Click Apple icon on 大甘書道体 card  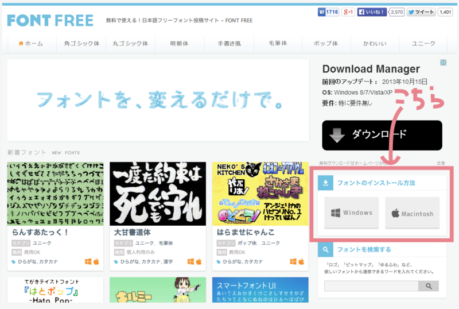199,261
